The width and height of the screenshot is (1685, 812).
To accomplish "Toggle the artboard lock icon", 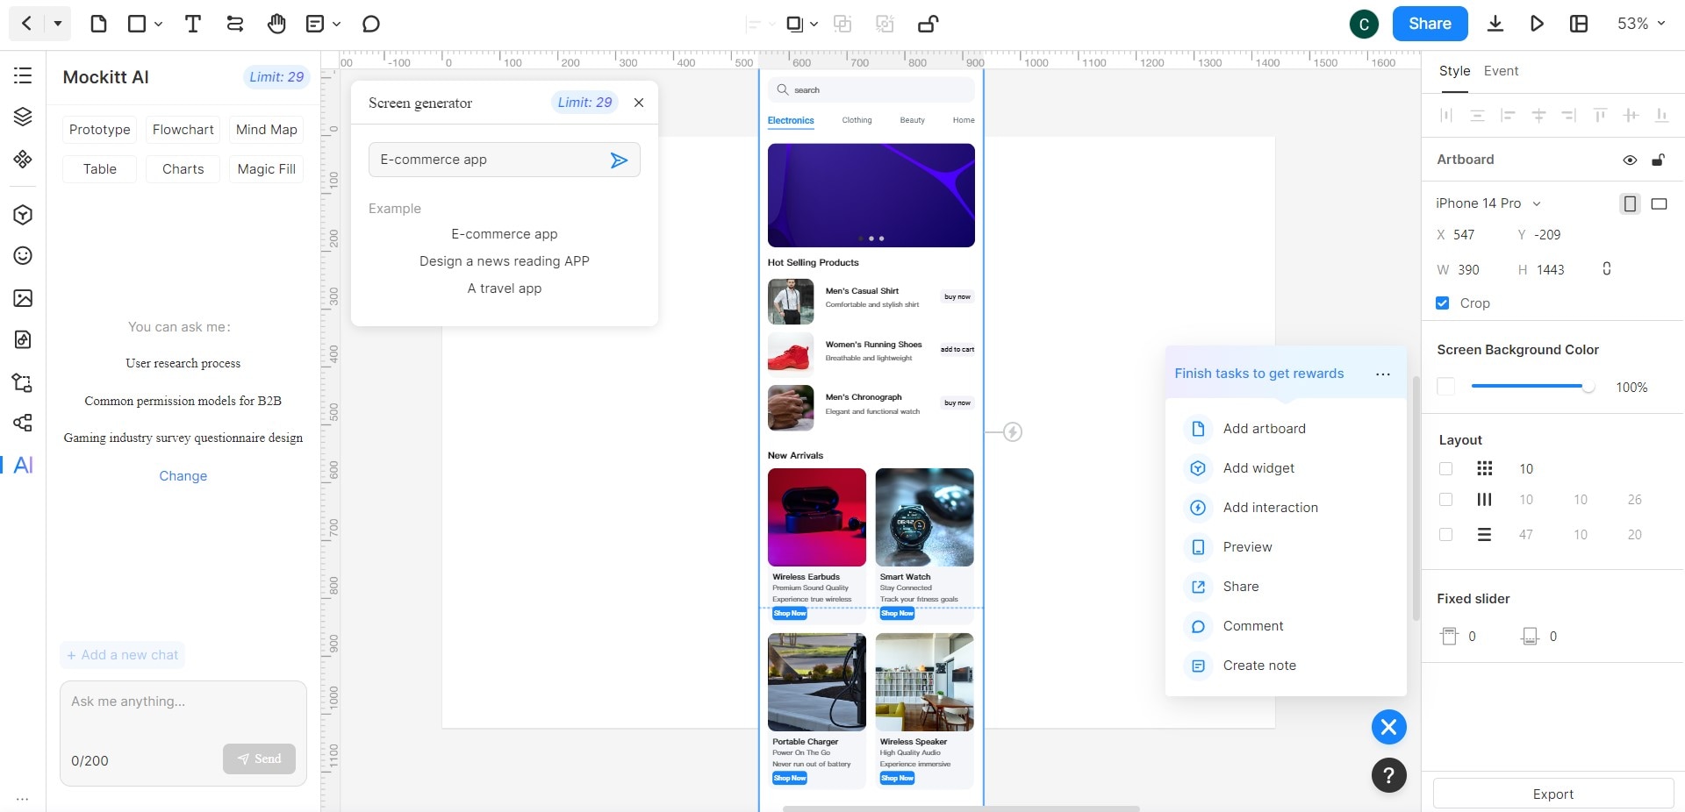I will 1658,160.
